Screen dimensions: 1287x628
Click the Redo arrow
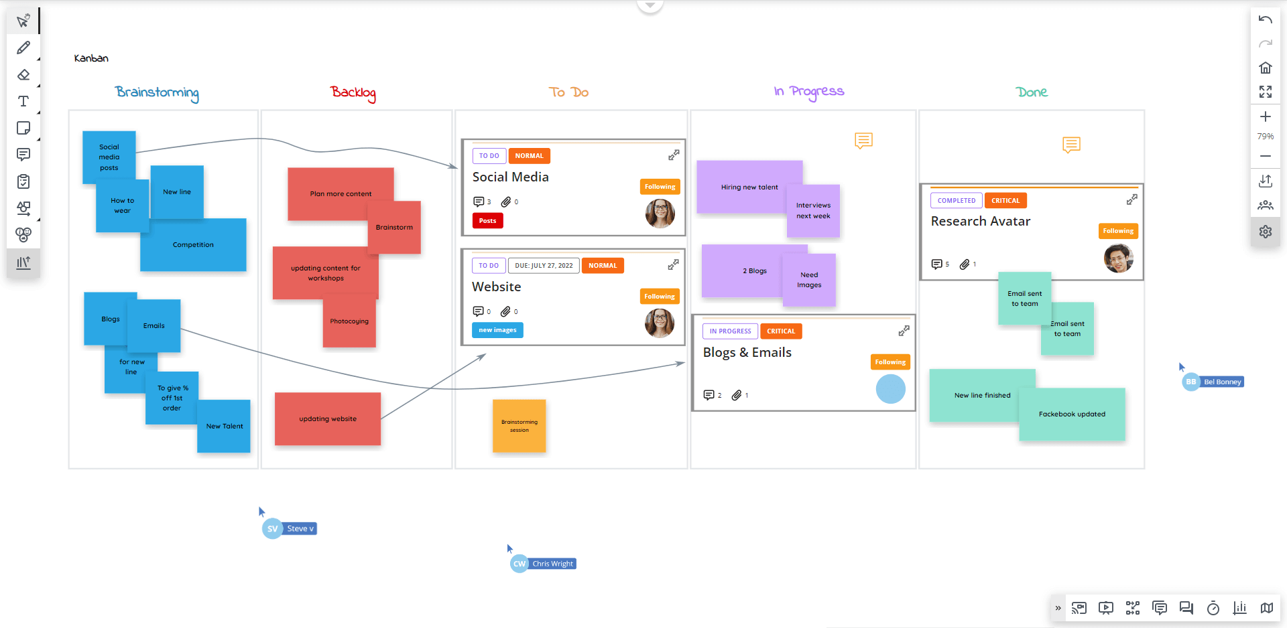click(x=1265, y=44)
